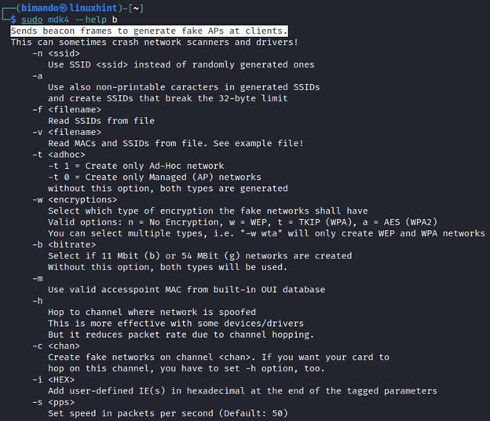The image size is (490, 421).
Task: Click the mdk4 command text
Action: (x=58, y=20)
